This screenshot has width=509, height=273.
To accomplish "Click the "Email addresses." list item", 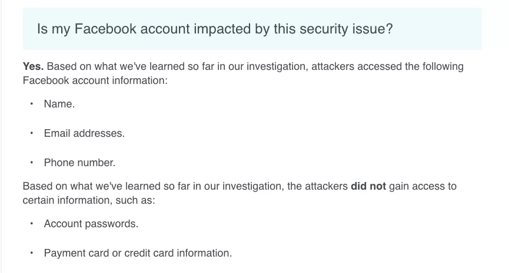I will coord(84,133).
